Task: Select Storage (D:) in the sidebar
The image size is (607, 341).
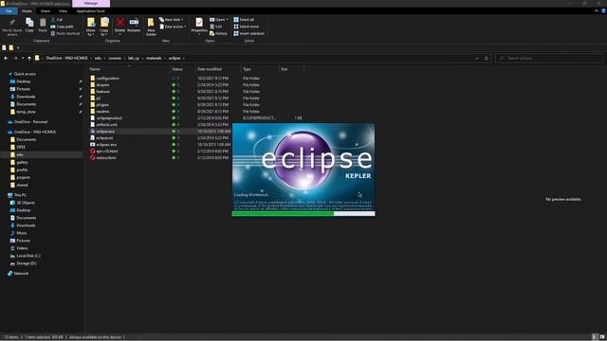Action: [26, 263]
